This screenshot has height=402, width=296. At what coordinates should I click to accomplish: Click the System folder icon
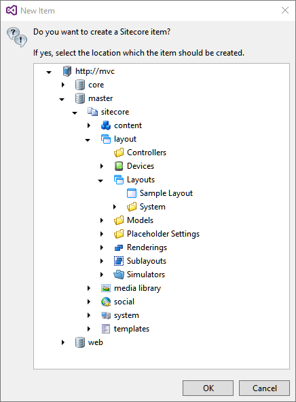(x=132, y=207)
